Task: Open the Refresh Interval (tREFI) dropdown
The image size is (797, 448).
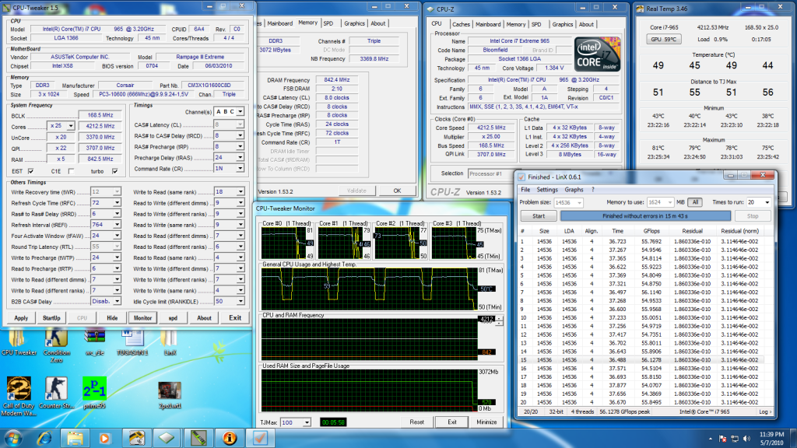Action: tap(117, 225)
